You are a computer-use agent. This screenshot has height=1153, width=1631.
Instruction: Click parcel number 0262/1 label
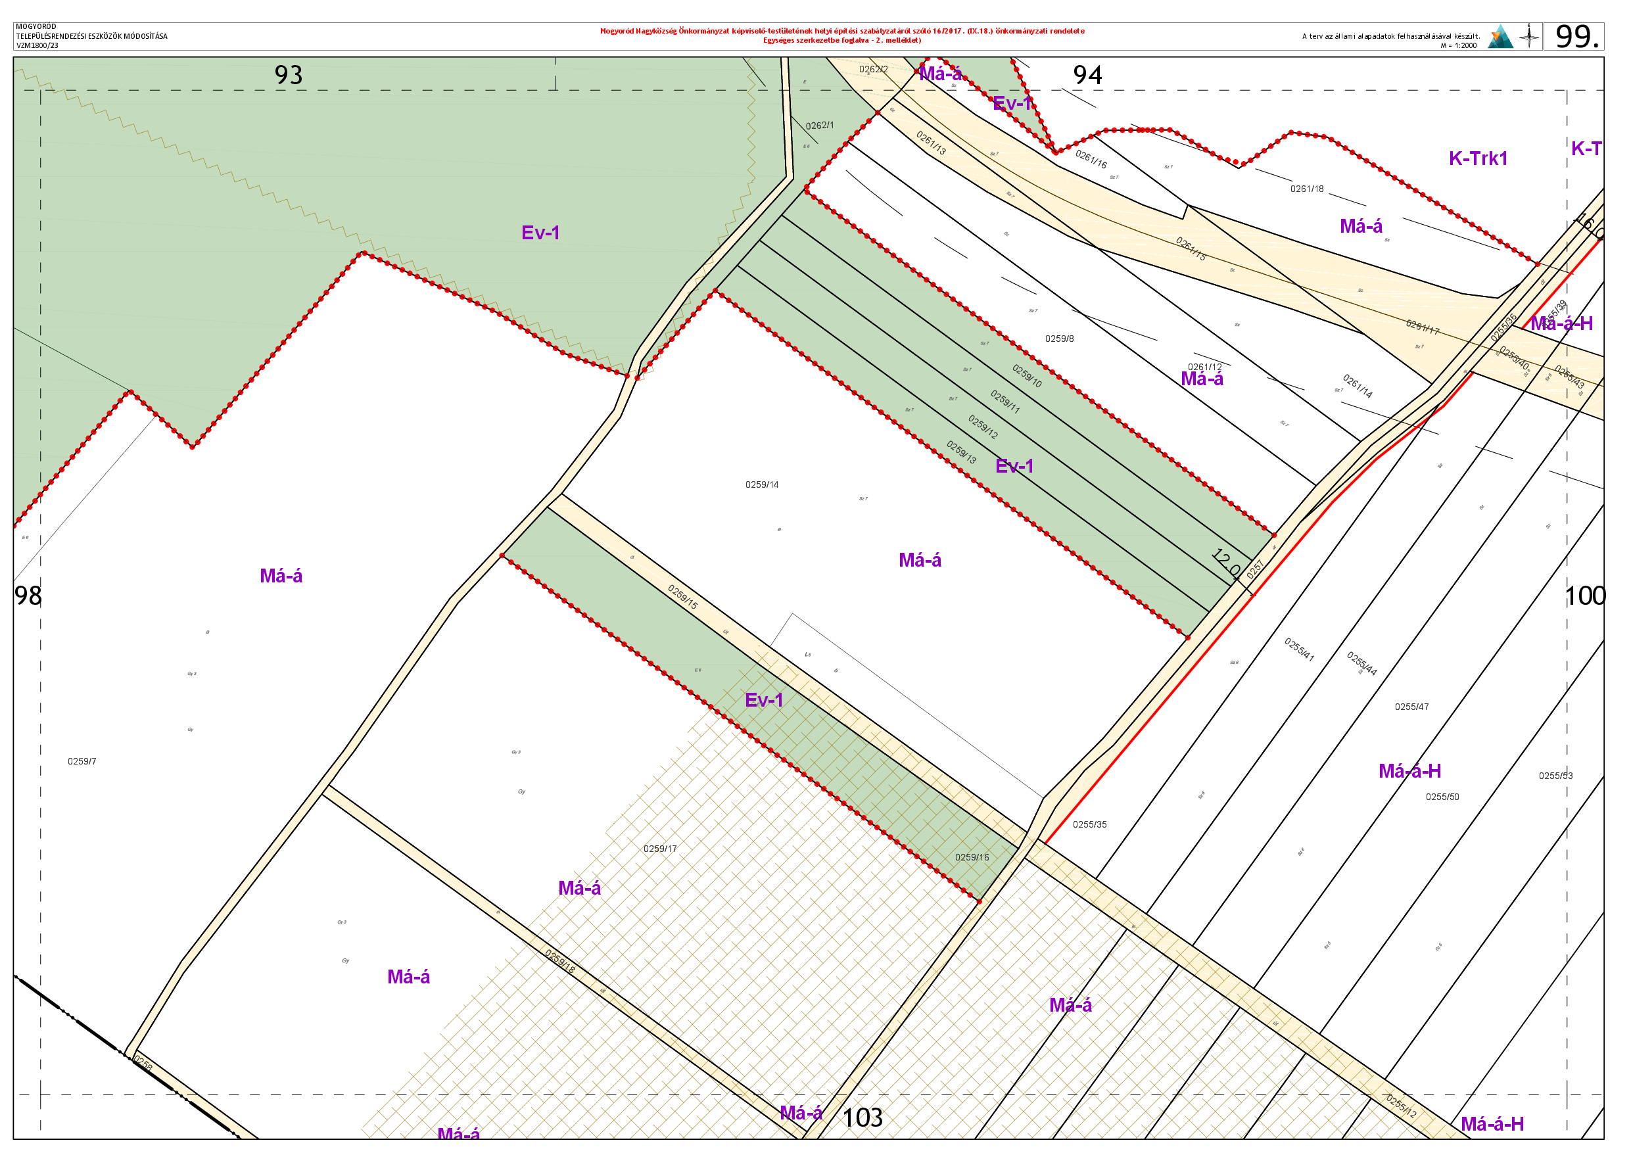coord(819,126)
